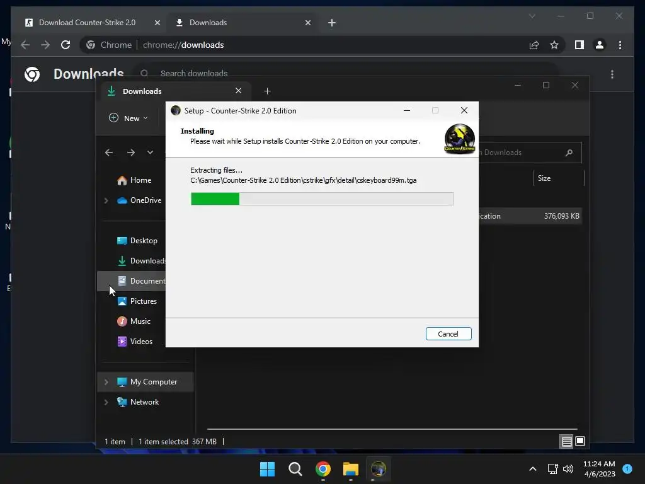The width and height of the screenshot is (645, 484).
Task: Cancel the Counter-Strike 2.0 Edition installation
Action: coord(448,334)
